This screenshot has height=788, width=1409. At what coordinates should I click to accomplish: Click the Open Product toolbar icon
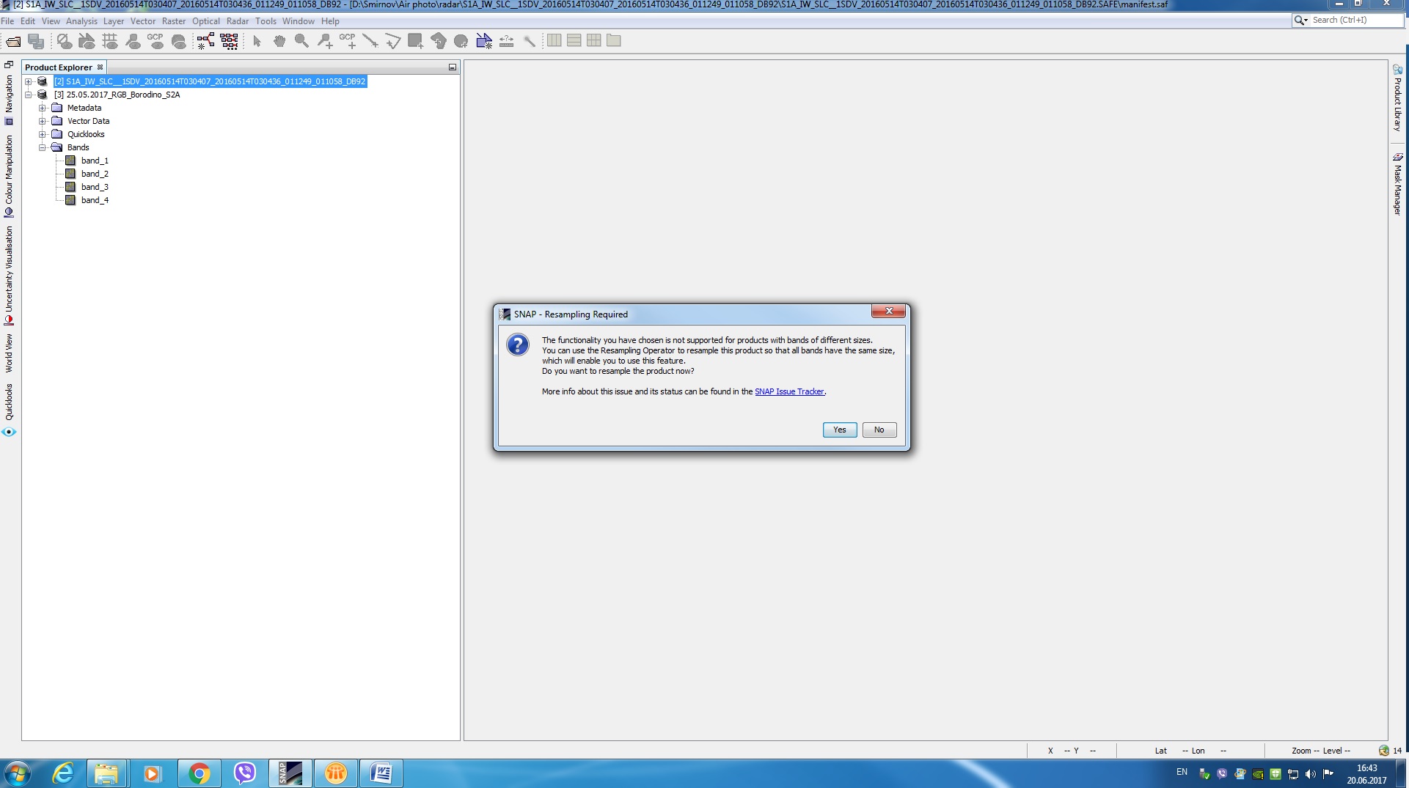tap(13, 41)
